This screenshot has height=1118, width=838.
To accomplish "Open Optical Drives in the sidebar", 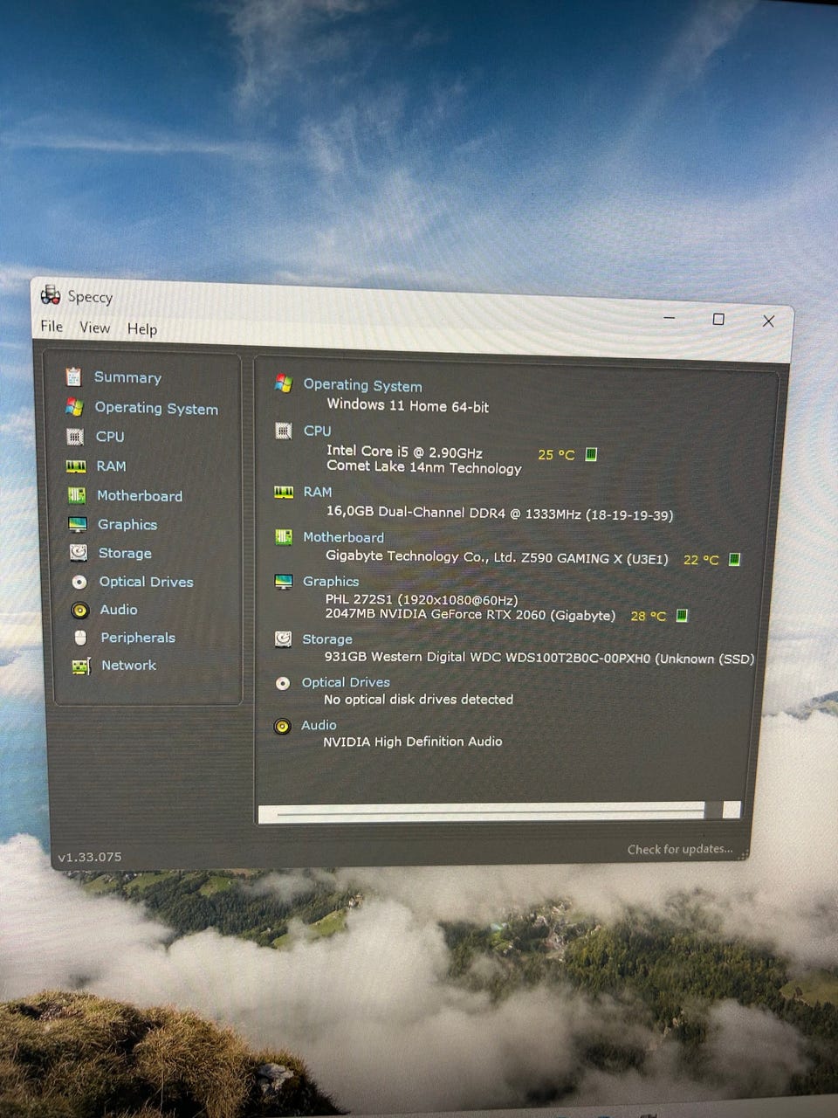I will coord(146,582).
